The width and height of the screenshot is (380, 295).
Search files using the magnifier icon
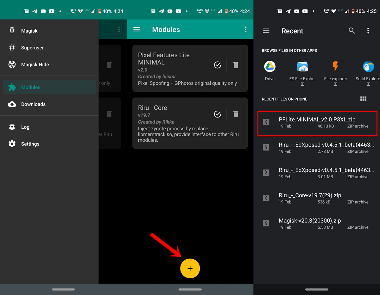tap(351, 31)
